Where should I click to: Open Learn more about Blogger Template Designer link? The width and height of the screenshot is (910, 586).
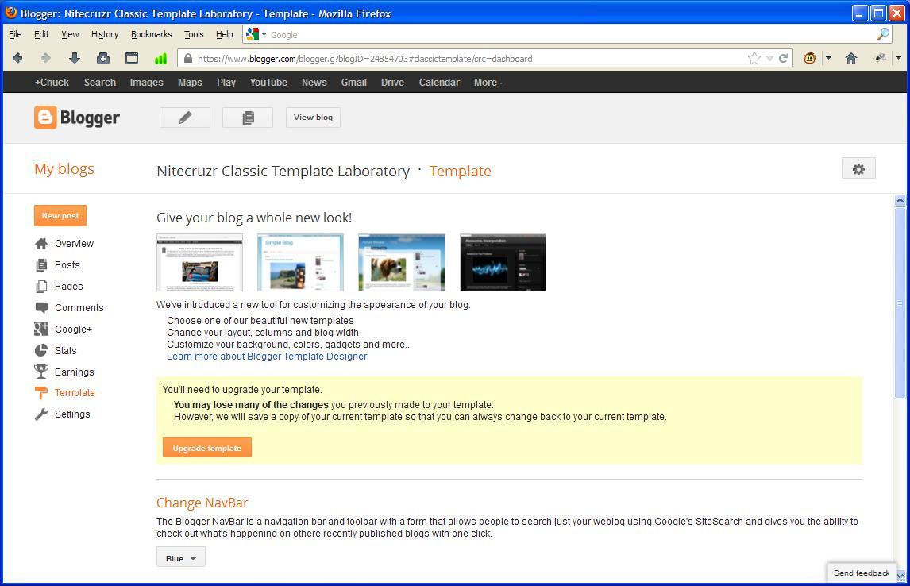[x=267, y=357]
